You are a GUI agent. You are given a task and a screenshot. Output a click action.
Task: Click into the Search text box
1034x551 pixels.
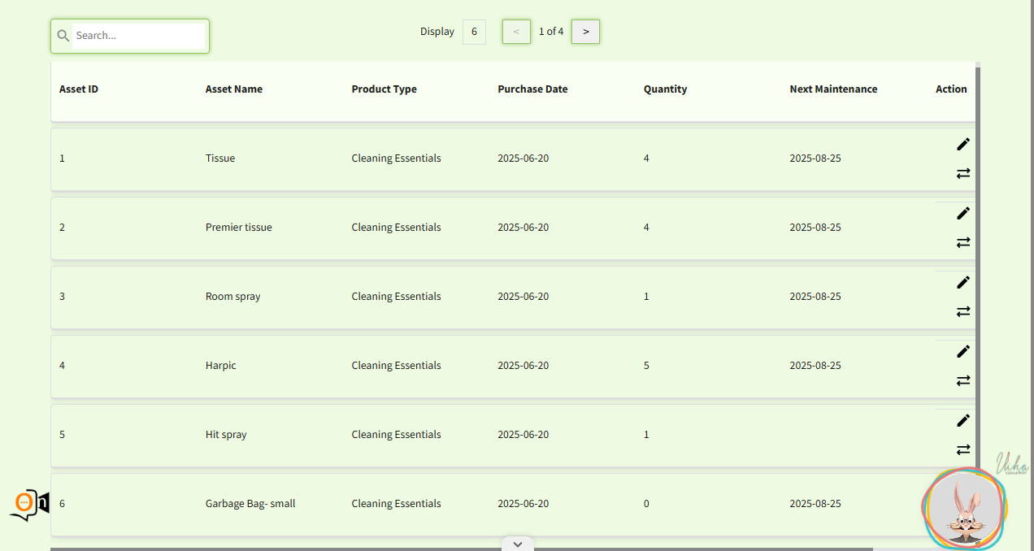[138, 36]
